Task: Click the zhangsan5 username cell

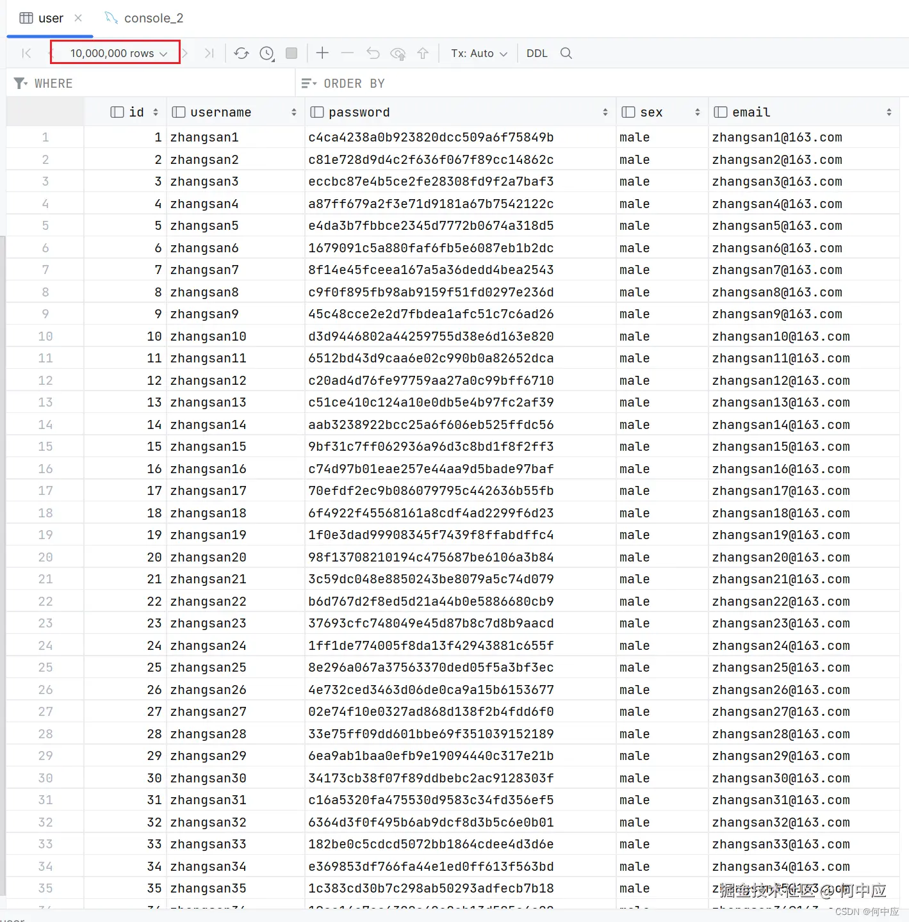Action: [x=236, y=225]
